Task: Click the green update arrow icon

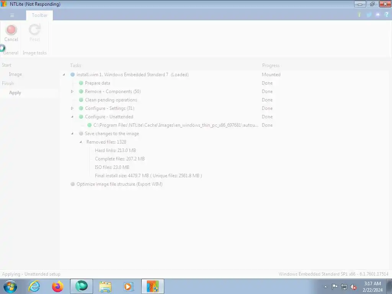Action: click(x=359, y=15)
